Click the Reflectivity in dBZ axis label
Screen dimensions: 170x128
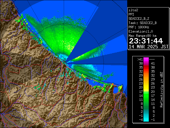point(161,90)
